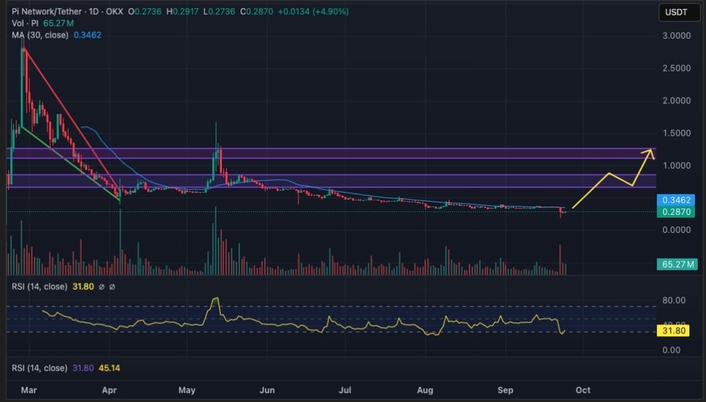Click the OKX exchange name in the title

click(114, 12)
